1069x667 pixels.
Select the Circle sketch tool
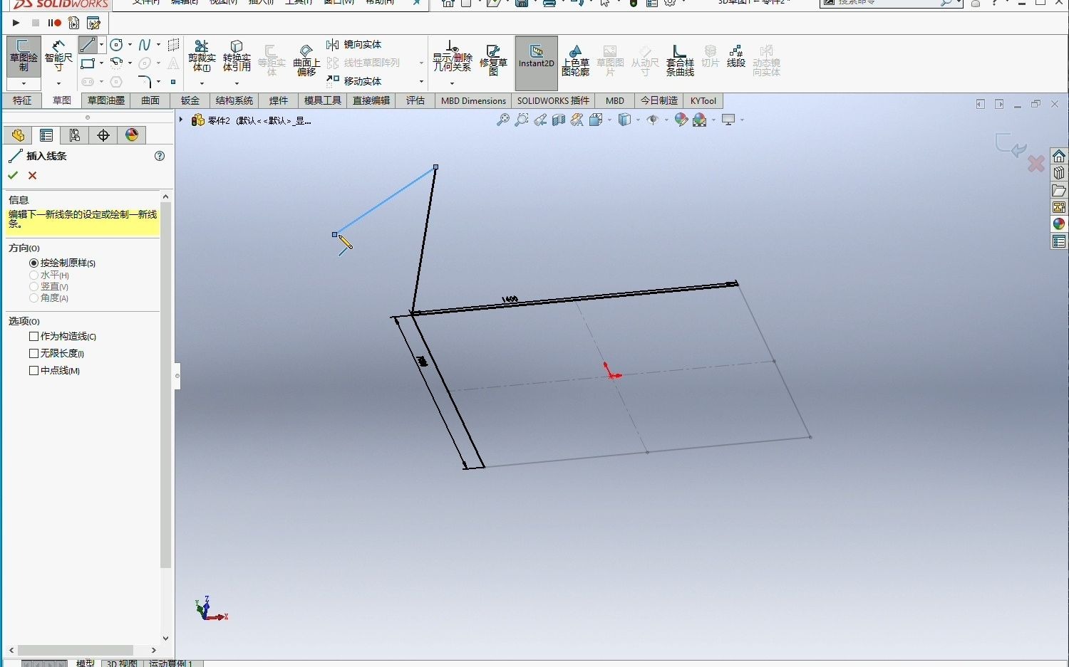(116, 45)
